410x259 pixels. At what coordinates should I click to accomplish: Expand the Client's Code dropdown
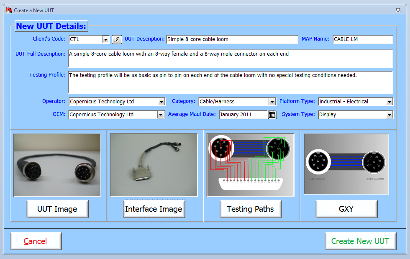point(105,39)
